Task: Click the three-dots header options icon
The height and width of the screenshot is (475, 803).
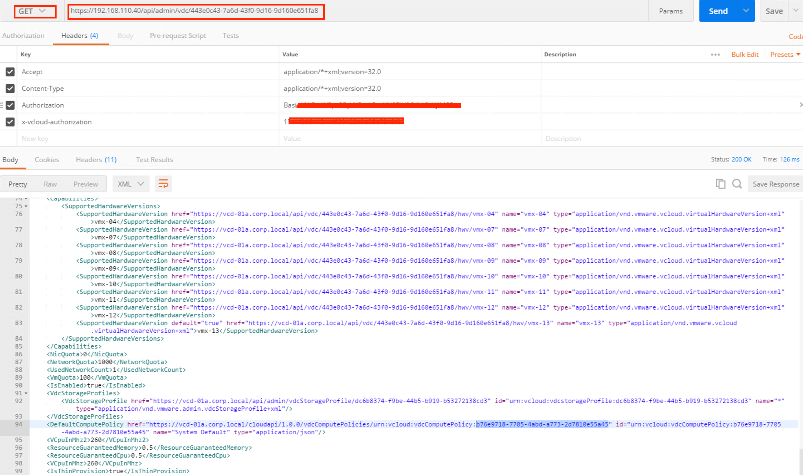Action: (715, 55)
